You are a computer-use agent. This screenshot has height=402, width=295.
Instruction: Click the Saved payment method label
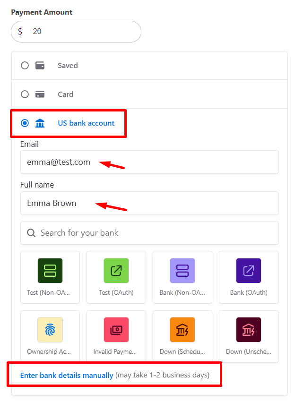coord(68,66)
